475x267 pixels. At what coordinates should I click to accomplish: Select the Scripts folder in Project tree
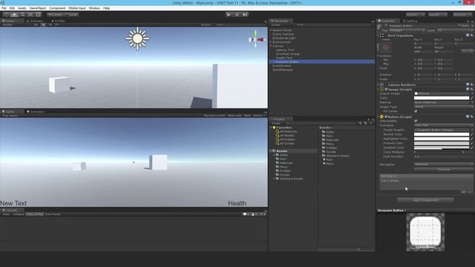pyautogui.click(x=285, y=175)
